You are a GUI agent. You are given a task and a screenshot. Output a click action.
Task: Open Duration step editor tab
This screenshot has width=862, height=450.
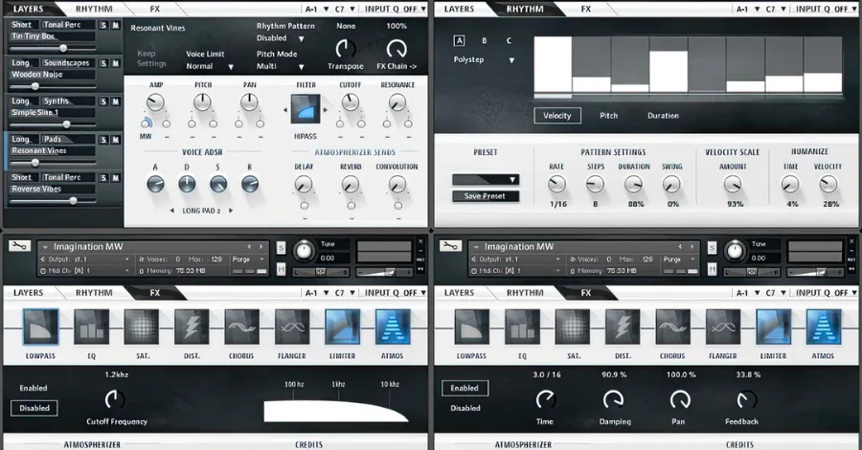point(663,116)
